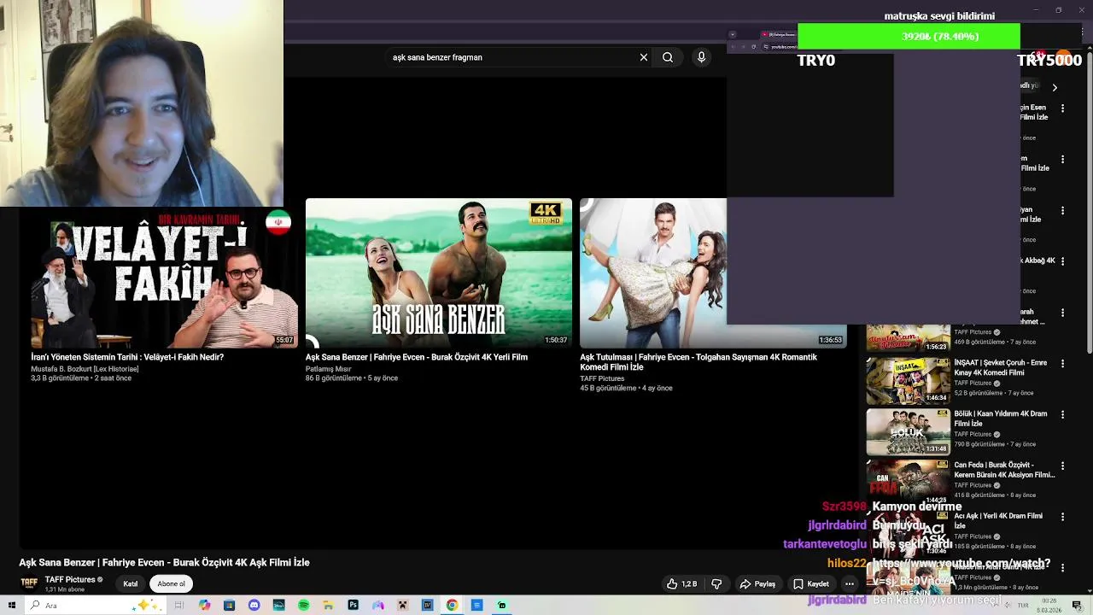Open options menu for Acı Aşk sidebar video
This screenshot has height=615, width=1093.
click(1062, 518)
